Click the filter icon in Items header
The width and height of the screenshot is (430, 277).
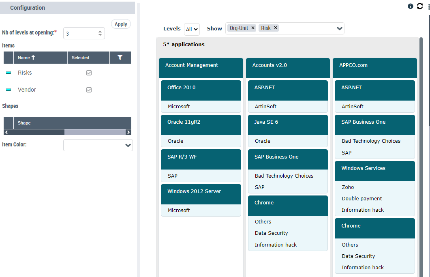[x=120, y=58]
